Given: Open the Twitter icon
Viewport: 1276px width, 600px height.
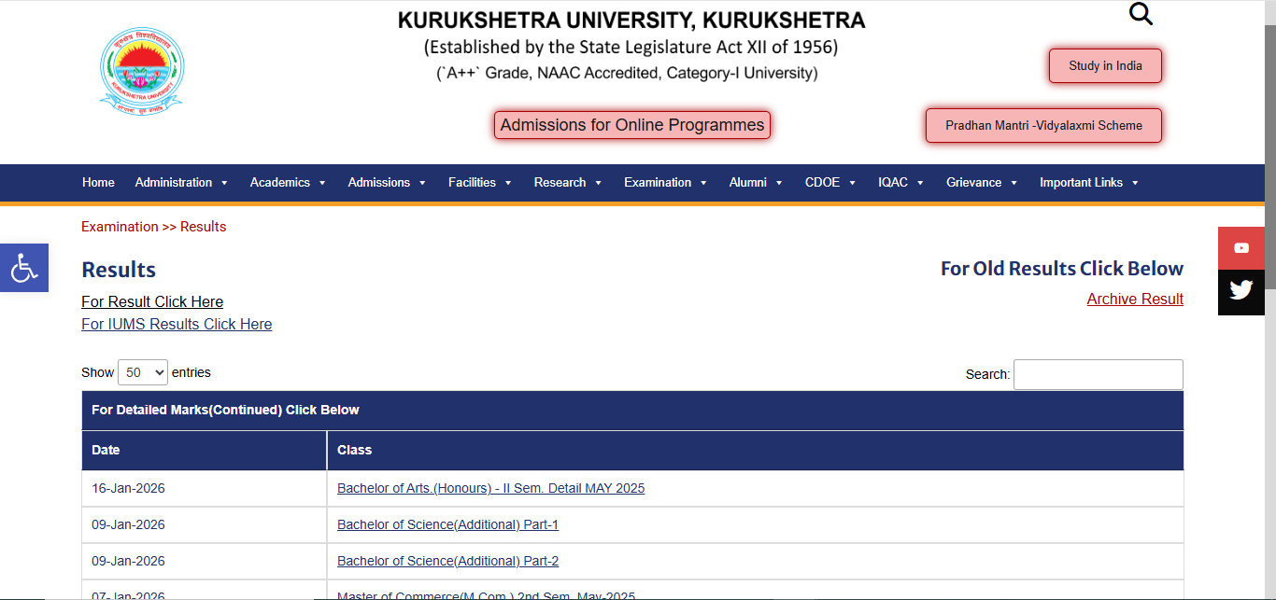Looking at the screenshot, I should pos(1241,291).
